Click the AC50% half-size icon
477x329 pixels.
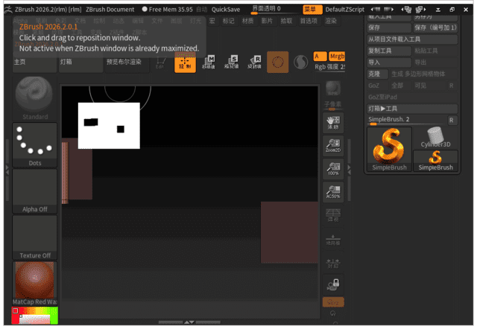click(x=333, y=193)
